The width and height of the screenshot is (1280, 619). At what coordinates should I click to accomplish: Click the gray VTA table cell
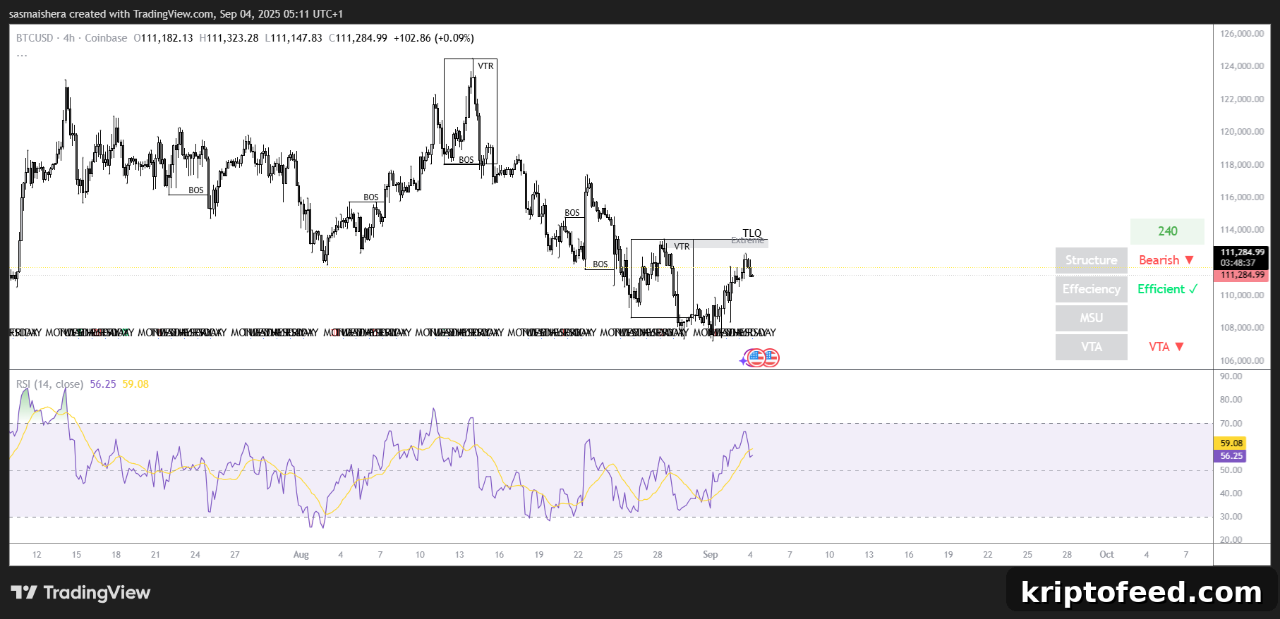click(x=1092, y=347)
